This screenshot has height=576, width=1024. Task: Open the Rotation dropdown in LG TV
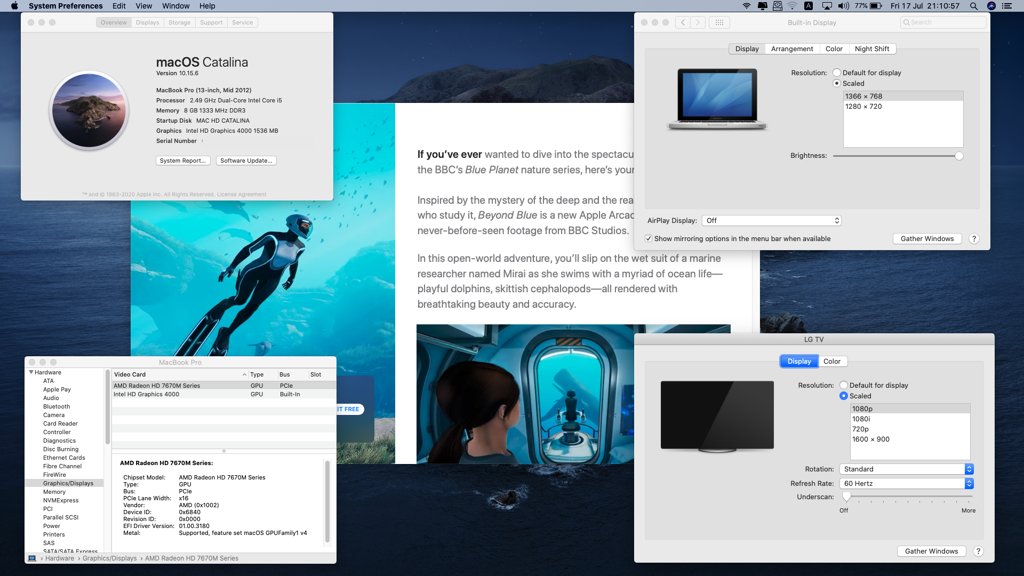(x=907, y=469)
